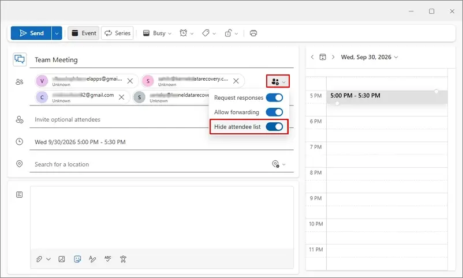This screenshot has height=278, width=463.
Task: Click the V attendee avatar
Action: click(42, 81)
